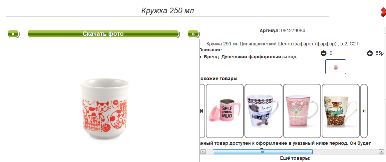Screen dimensions: 386x162
Task: Open the mug with coffee beans design
Action: 263,111
